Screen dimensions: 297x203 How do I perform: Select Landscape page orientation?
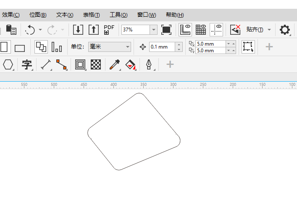pyautogui.click(x=20, y=48)
